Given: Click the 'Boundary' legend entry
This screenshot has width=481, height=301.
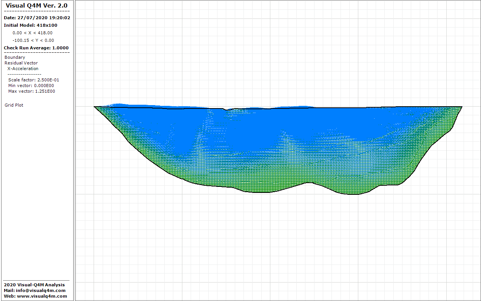Looking at the screenshot, I should click(15, 57).
